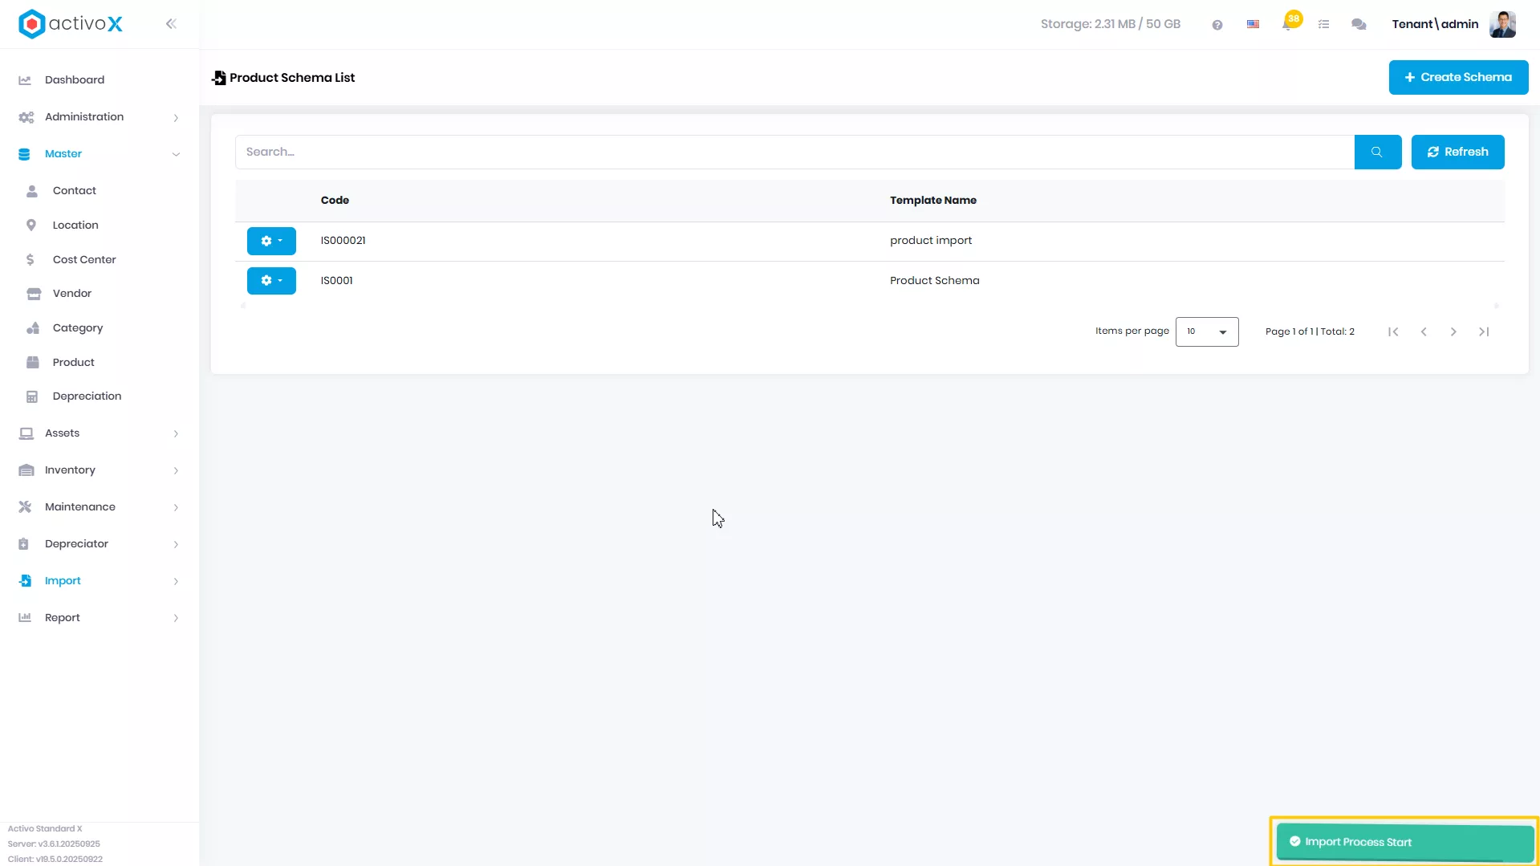Expand the Report menu
1540x866 pixels.
(x=100, y=617)
